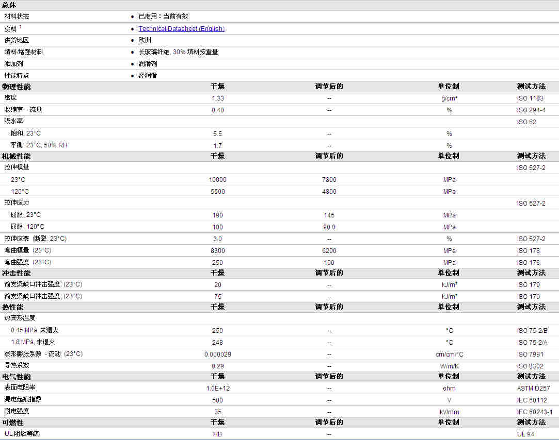Screen dimensions: 559x440
Task: Click conditioned yield value 145
Action: pyautogui.click(x=329, y=215)
